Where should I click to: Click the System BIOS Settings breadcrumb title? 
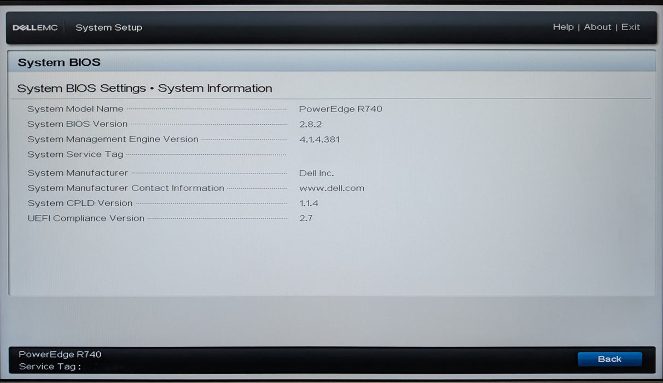(144, 88)
